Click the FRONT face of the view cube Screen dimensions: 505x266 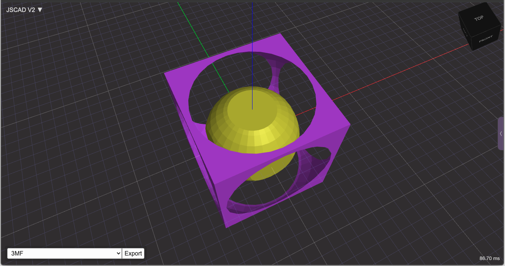pos(486,39)
